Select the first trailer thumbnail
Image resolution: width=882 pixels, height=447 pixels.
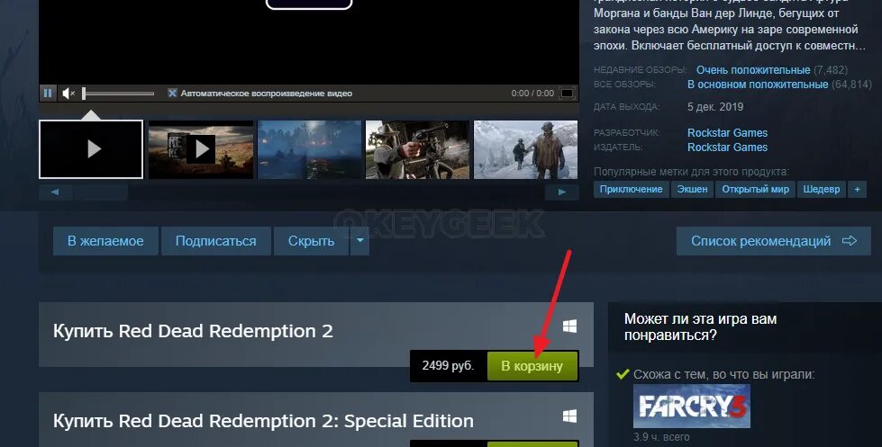click(x=91, y=149)
